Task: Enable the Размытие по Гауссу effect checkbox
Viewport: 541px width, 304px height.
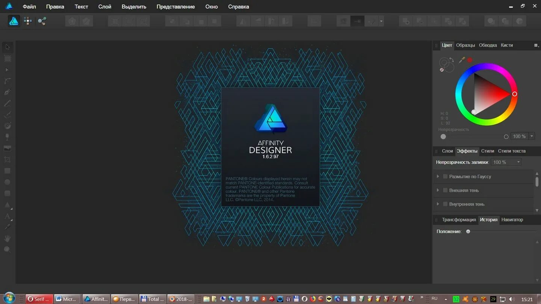Action: tap(445, 176)
